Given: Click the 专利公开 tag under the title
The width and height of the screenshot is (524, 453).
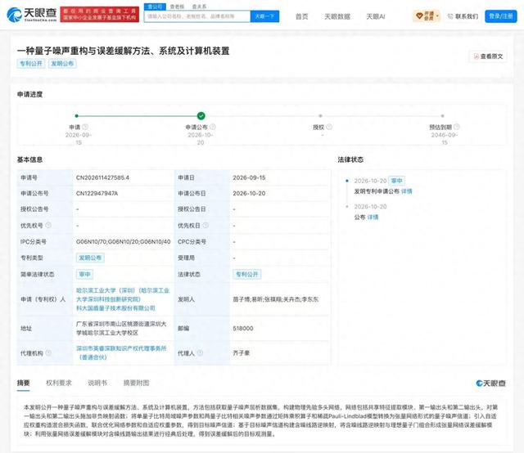Looking at the screenshot, I should [31, 64].
